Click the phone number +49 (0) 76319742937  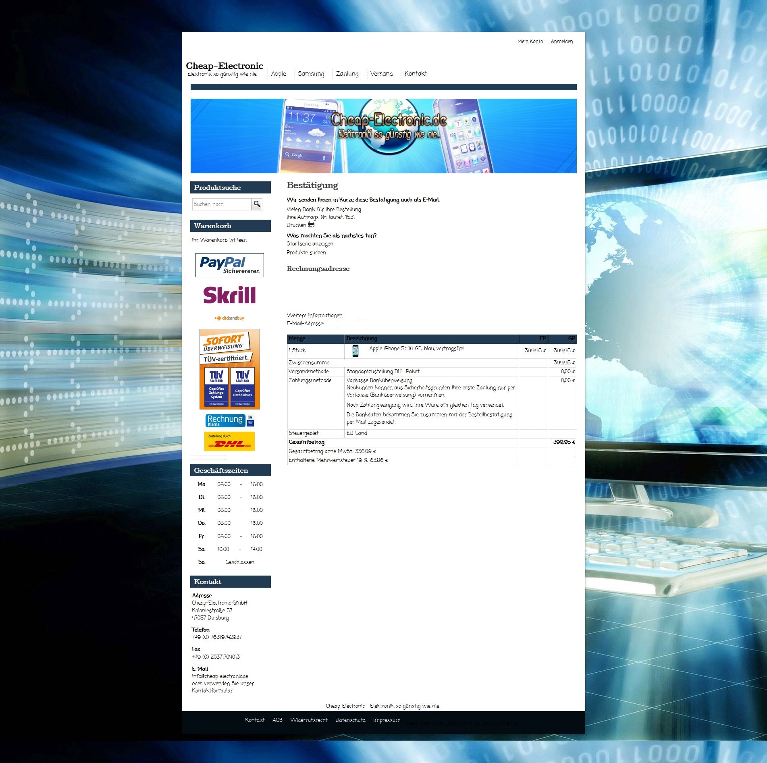pyautogui.click(x=217, y=637)
